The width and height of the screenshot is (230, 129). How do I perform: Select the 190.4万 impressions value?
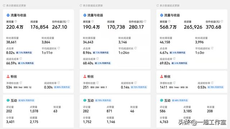point(91,27)
